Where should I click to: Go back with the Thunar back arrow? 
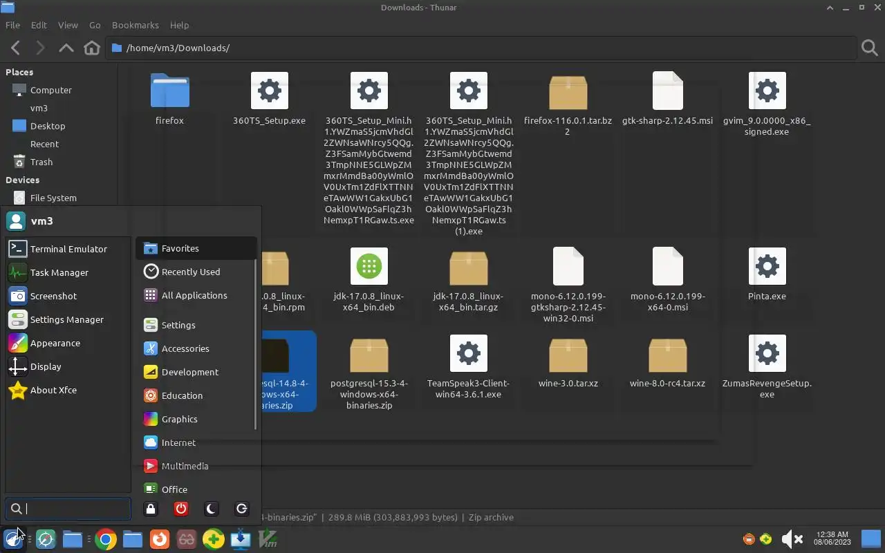(x=15, y=48)
